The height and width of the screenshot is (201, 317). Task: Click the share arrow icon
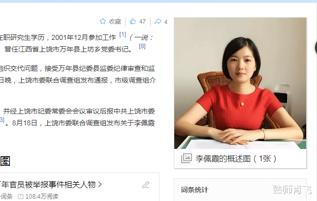158,21
